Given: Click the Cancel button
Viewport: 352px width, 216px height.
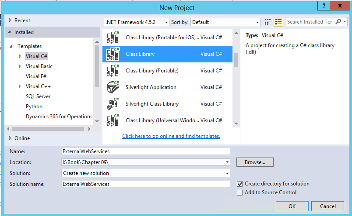Looking at the screenshot, I should click(x=328, y=206).
